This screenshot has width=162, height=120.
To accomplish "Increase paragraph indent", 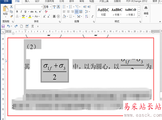I will [x=89, y=7].
